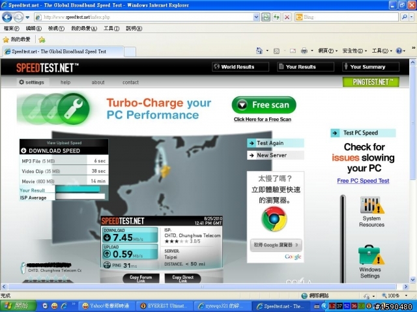Image resolution: width=417 pixels, height=312 pixels.
Task: Click the browser Forward arrow button
Action: pos(18,18)
